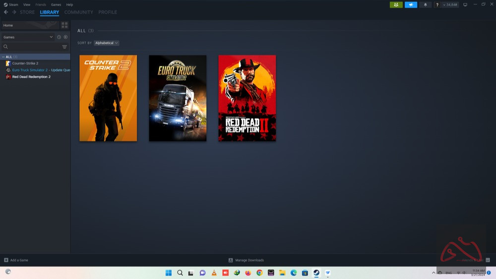The image size is (496, 279).
Task: Switch to the STORE tab
Action: tap(27, 12)
